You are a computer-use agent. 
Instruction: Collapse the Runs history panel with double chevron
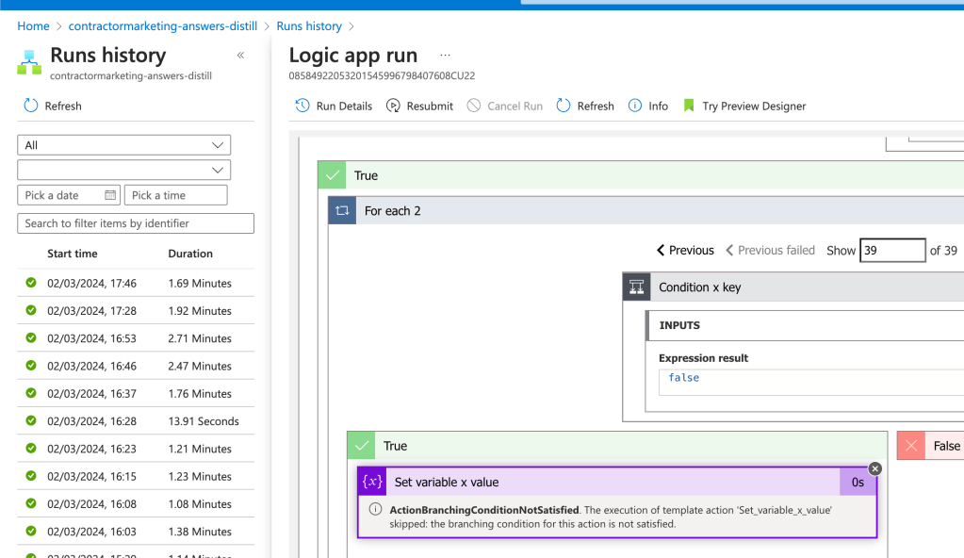click(x=240, y=56)
